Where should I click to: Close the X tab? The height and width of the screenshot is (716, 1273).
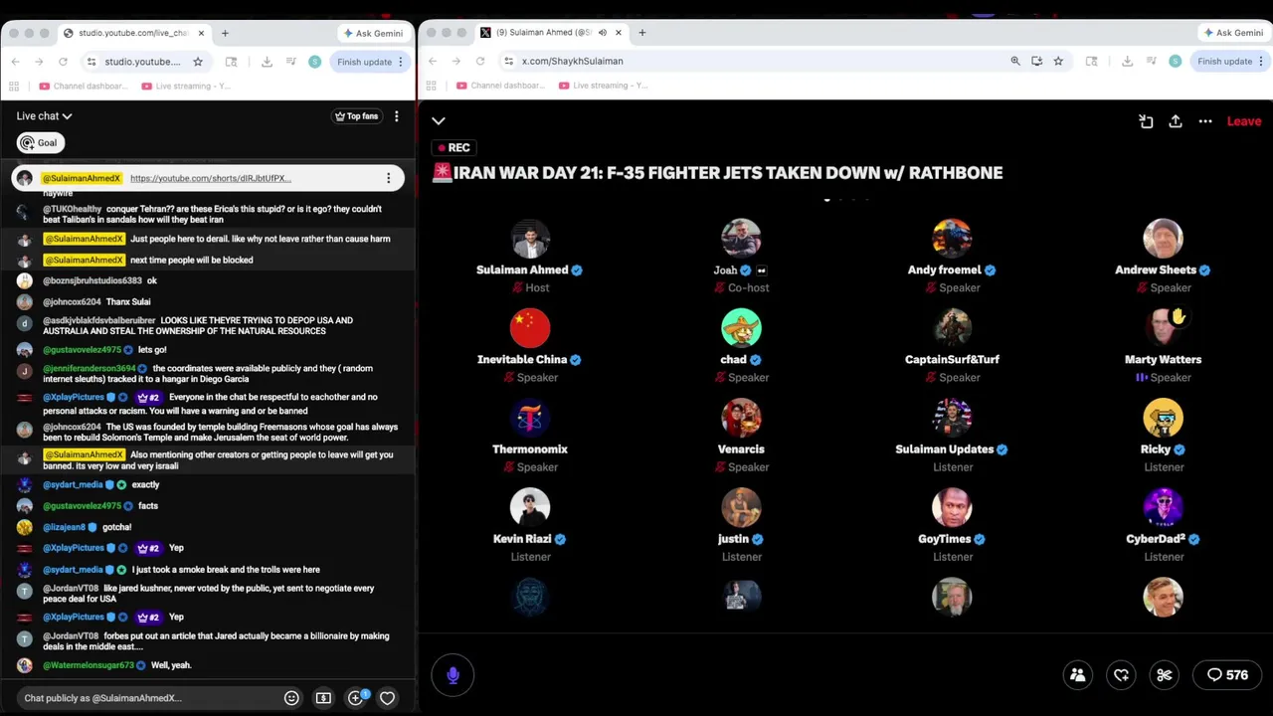618,33
